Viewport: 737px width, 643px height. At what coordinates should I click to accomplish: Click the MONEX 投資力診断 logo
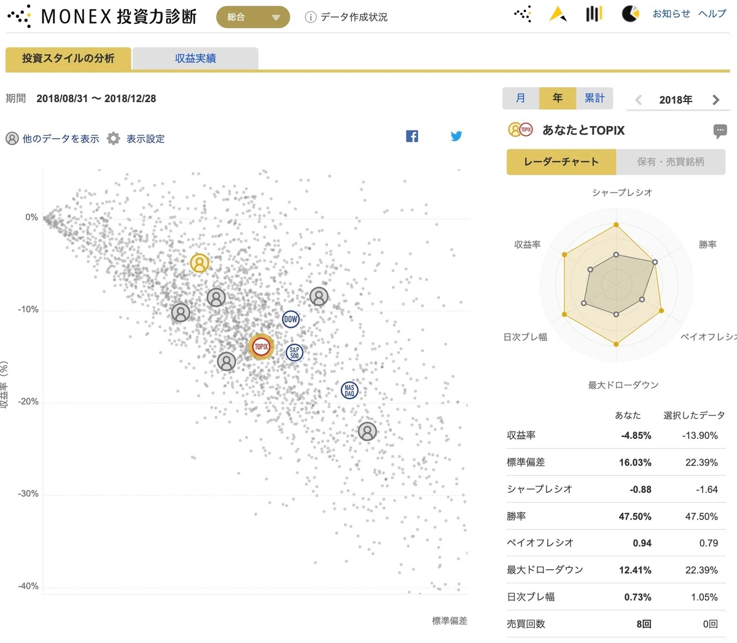(102, 17)
